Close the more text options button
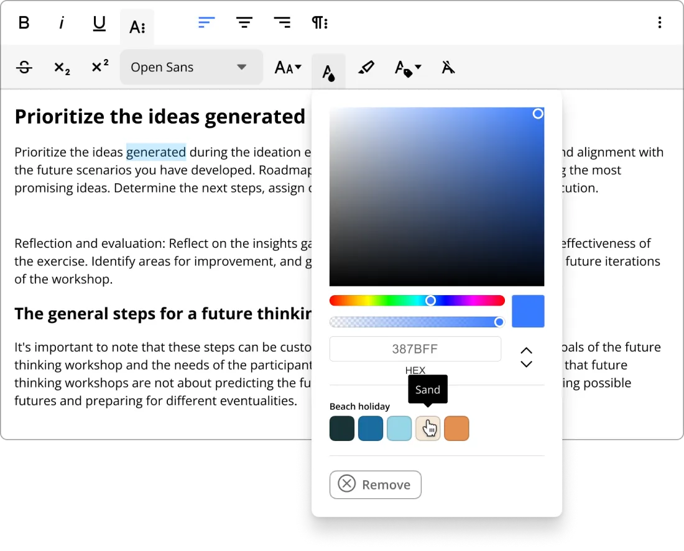The width and height of the screenshot is (684, 551). 137,27
